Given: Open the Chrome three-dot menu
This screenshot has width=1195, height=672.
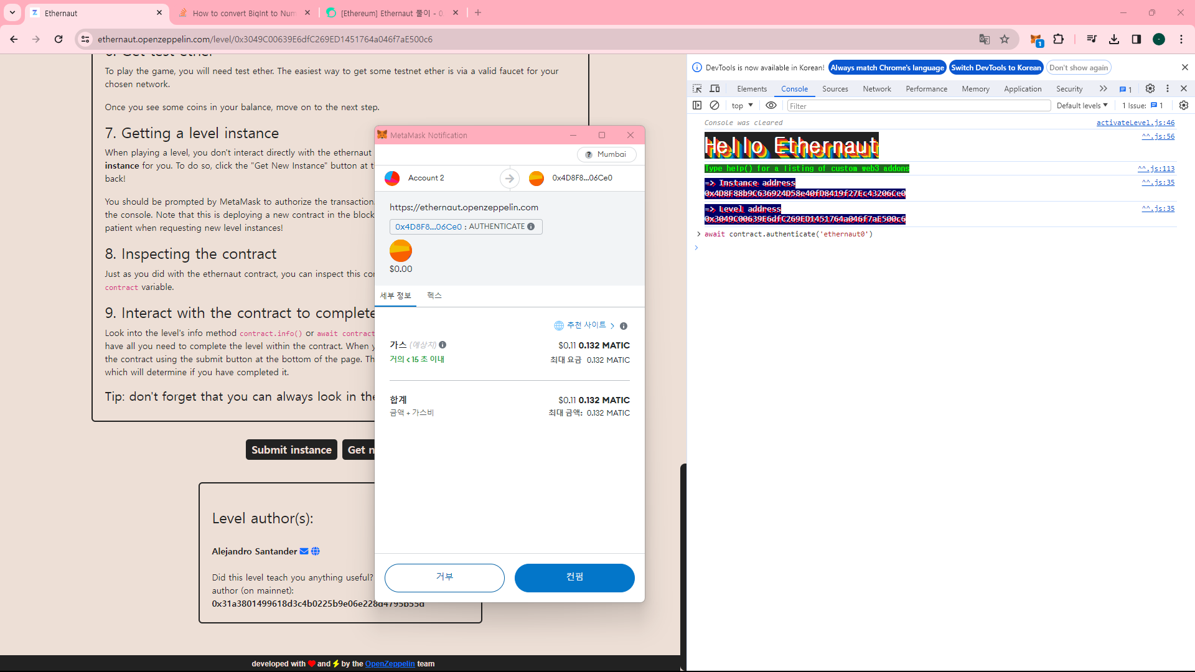Looking at the screenshot, I should click(1181, 39).
